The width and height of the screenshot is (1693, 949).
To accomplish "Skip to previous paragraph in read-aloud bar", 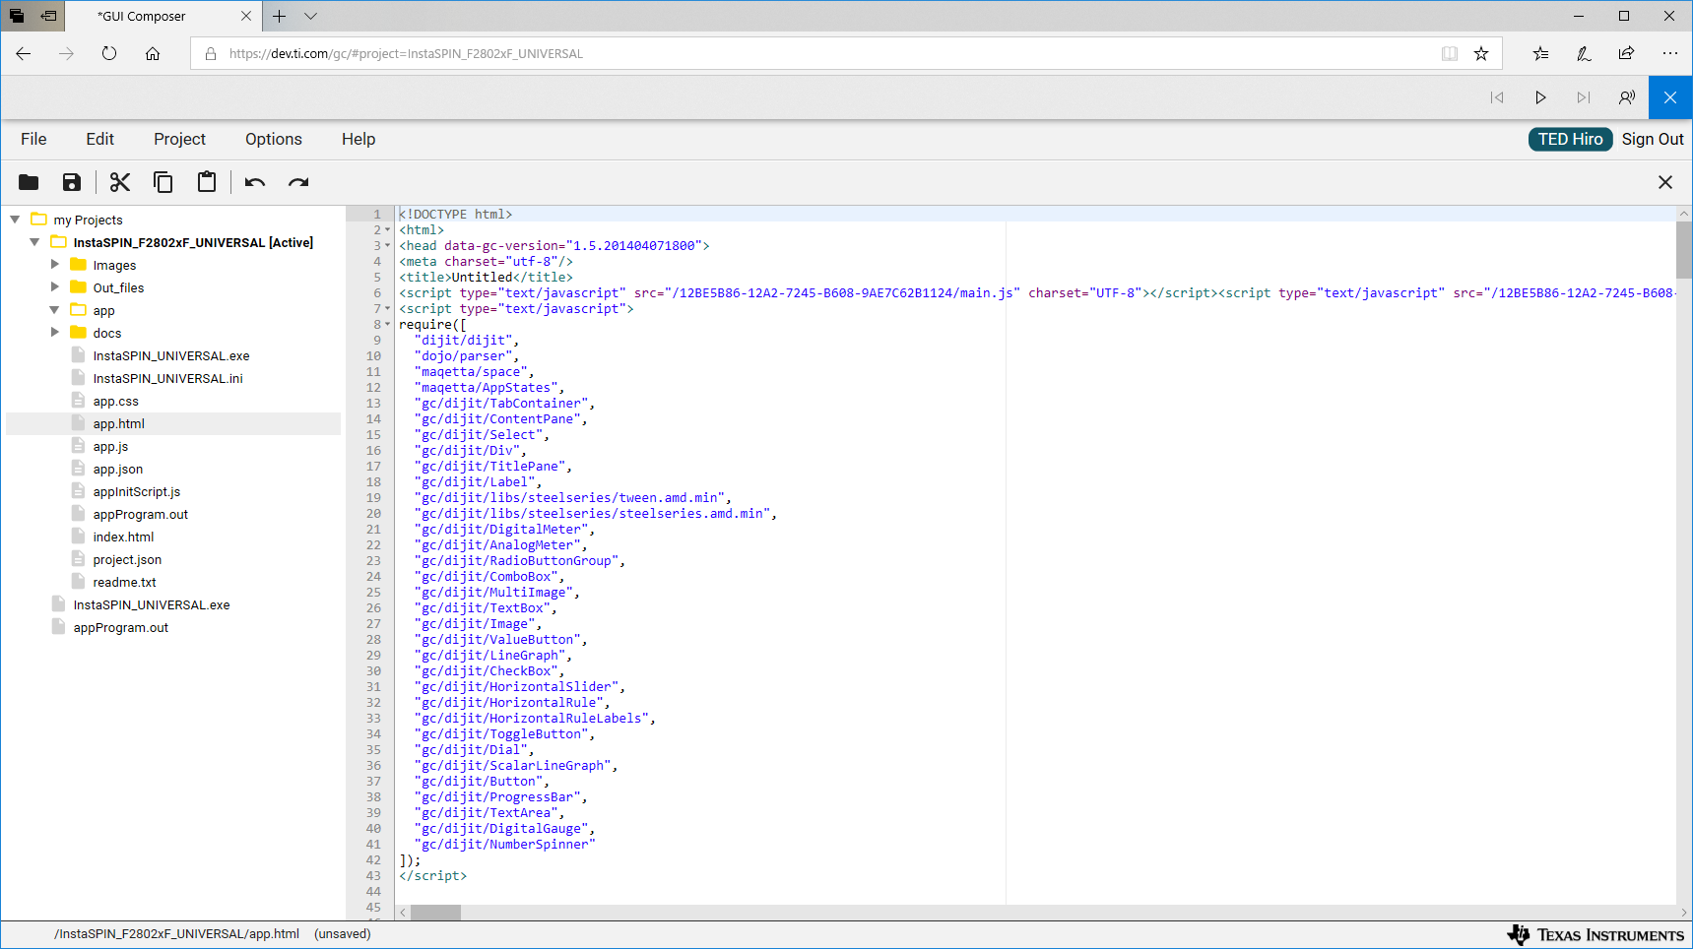I will pyautogui.click(x=1497, y=97).
